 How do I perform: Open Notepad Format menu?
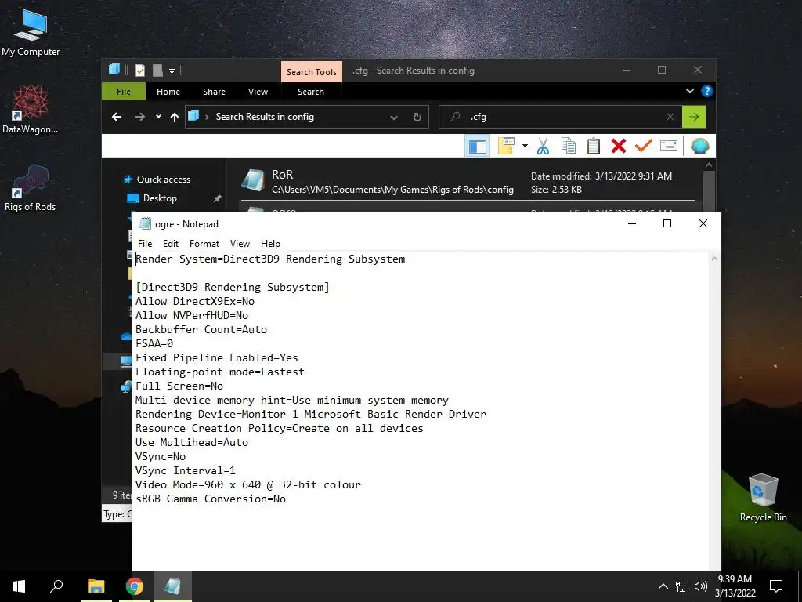[x=204, y=244]
